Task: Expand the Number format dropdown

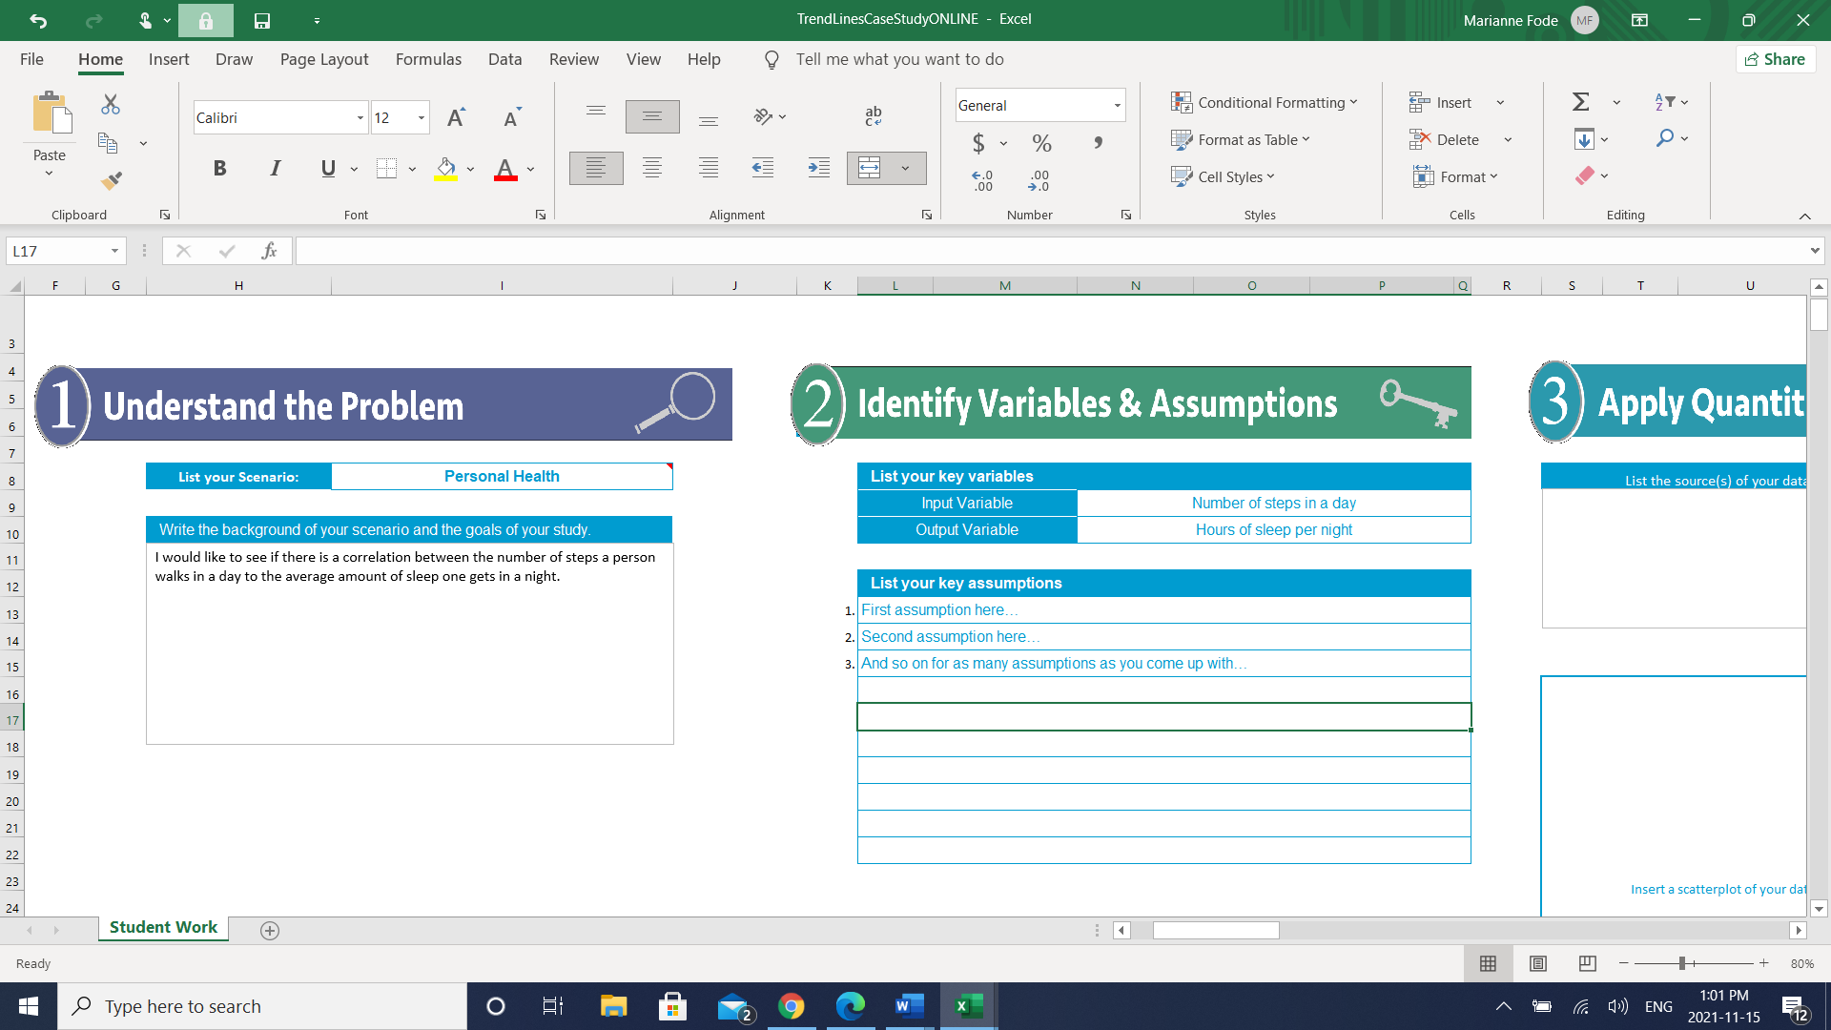Action: click(x=1117, y=104)
